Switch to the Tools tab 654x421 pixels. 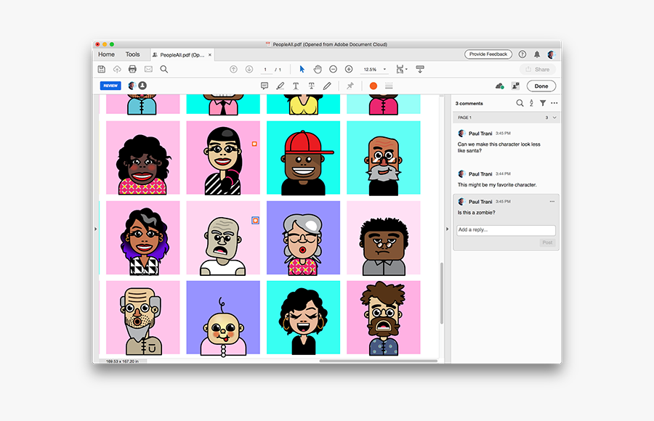(x=132, y=54)
